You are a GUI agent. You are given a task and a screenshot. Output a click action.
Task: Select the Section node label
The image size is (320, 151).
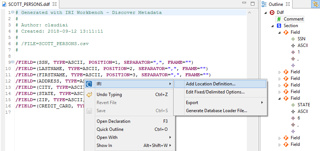pos(291,26)
